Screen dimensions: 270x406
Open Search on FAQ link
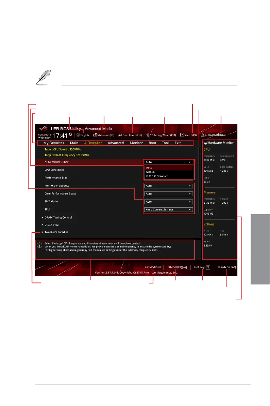coord(226,267)
